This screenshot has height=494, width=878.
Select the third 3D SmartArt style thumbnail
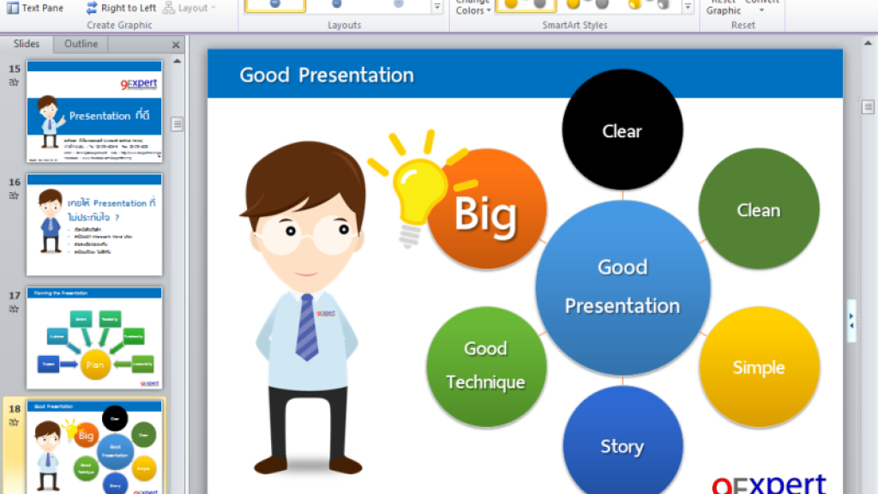[x=648, y=6]
